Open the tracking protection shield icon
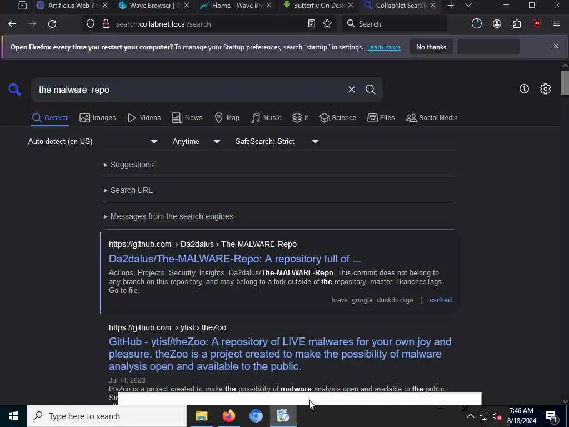Viewport: 569px width, 427px height. tap(91, 24)
